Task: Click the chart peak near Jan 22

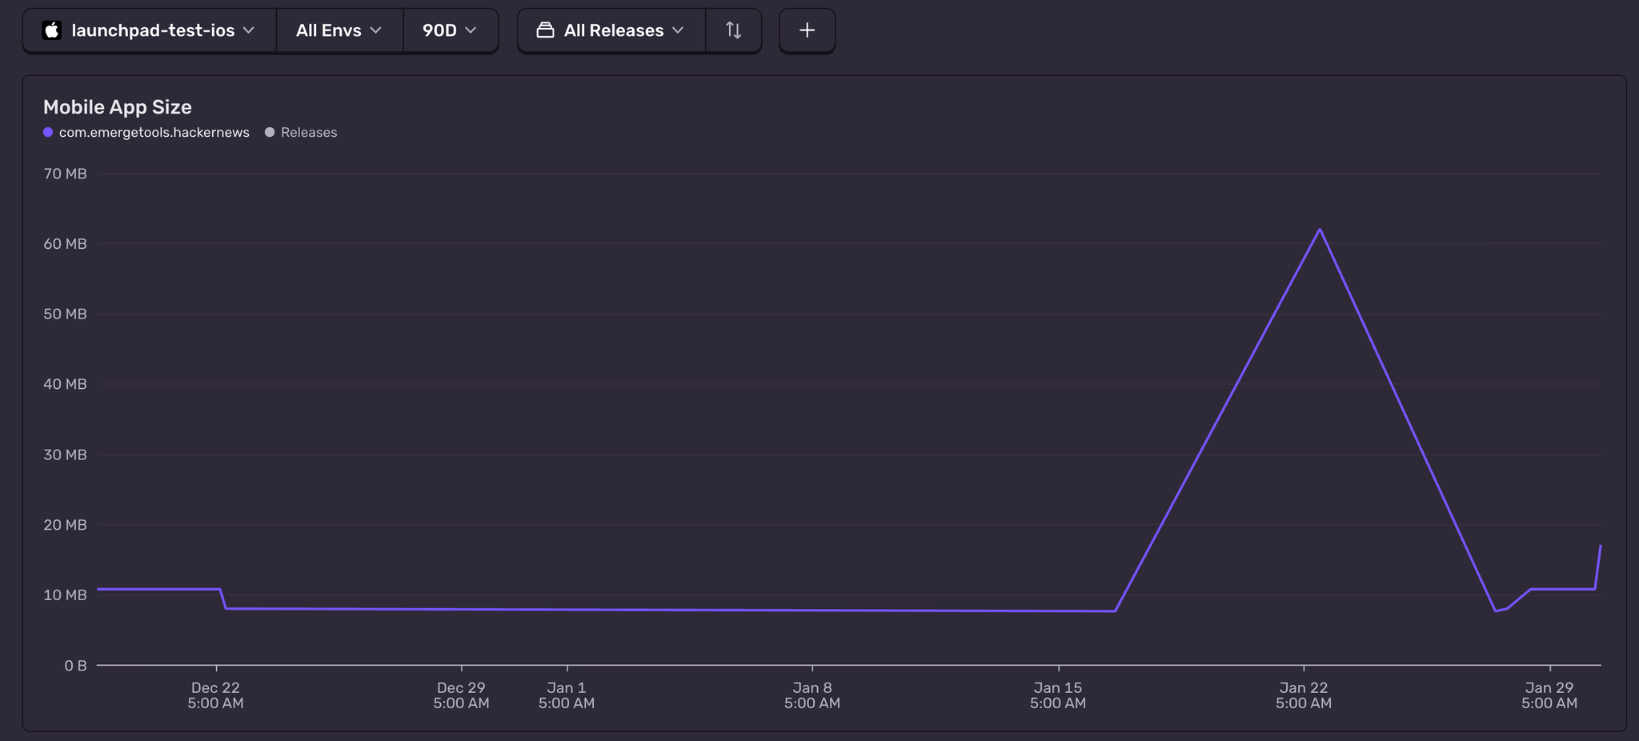Action: point(1321,229)
